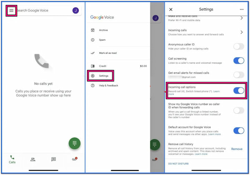
Task: Open the green dial pad button on the calls screen
Action: [75, 143]
